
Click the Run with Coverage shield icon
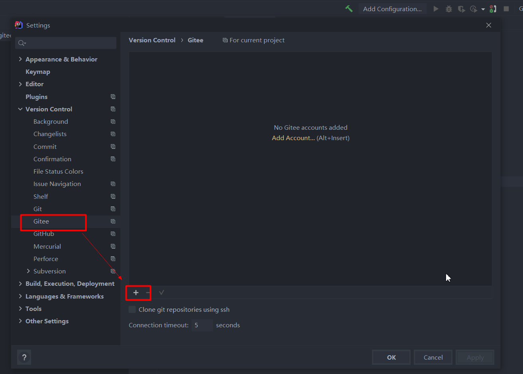461,9
